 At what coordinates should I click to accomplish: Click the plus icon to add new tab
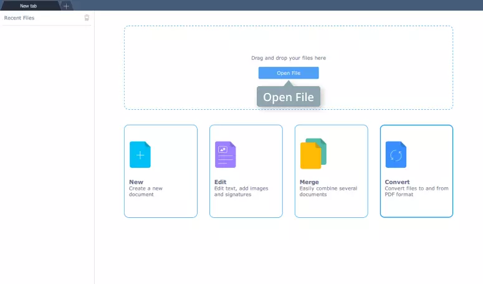tap(67, 6)
